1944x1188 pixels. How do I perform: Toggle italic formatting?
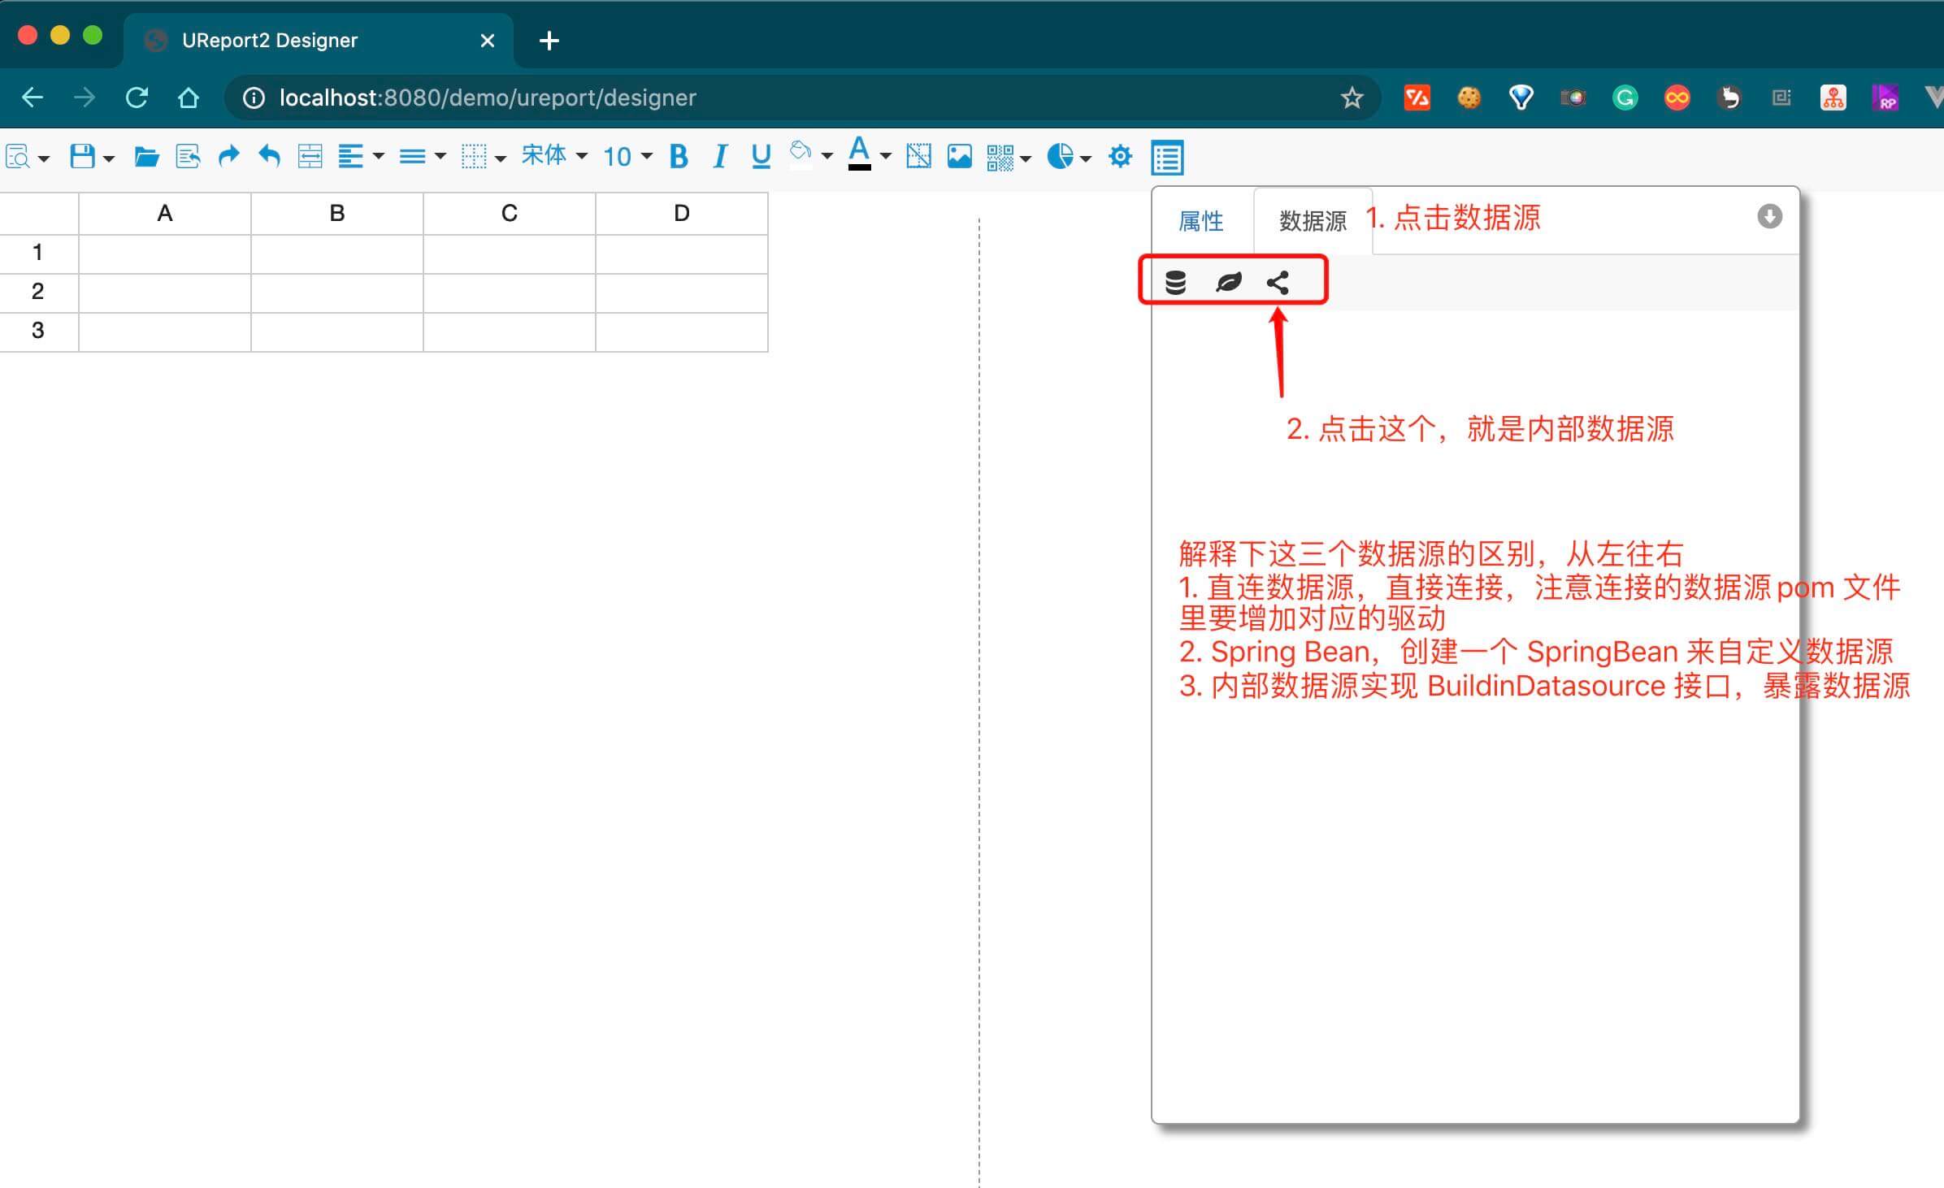click(719, 156)
